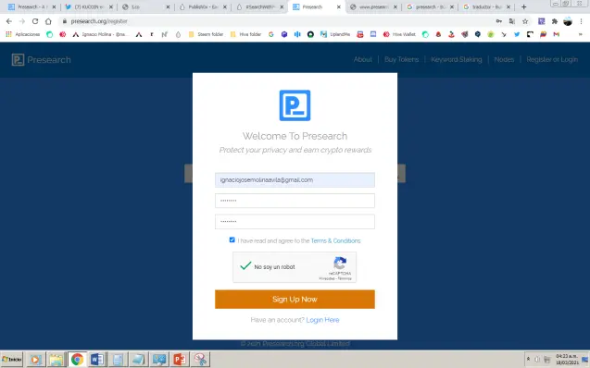Open Keyword Staking in header navigation
Viewport: 590px width, 368px height.
coord(456,59)
